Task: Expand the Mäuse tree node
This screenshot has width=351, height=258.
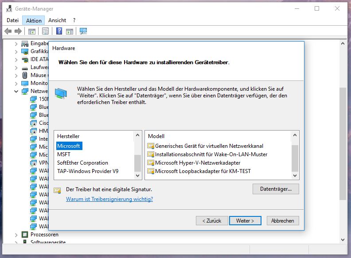Action: point(16,76)
